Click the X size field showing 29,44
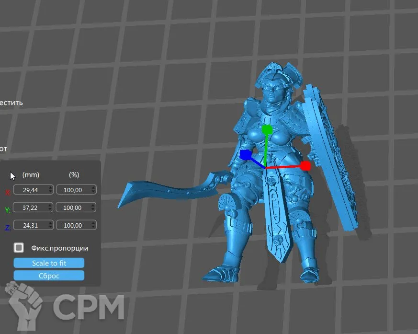This screenshot has width=418, height=334. (31, 190)
